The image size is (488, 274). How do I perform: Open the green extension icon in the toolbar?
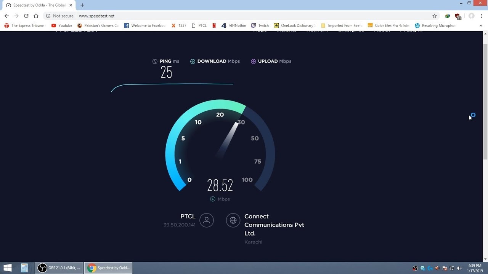click(448, 16)
